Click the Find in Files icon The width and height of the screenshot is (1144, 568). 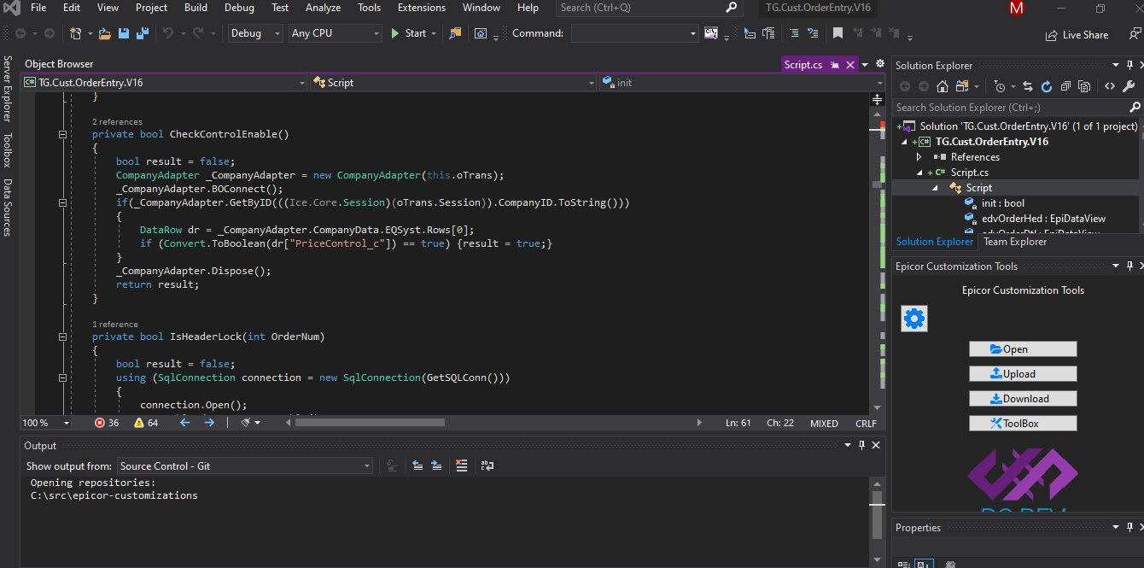455,33
